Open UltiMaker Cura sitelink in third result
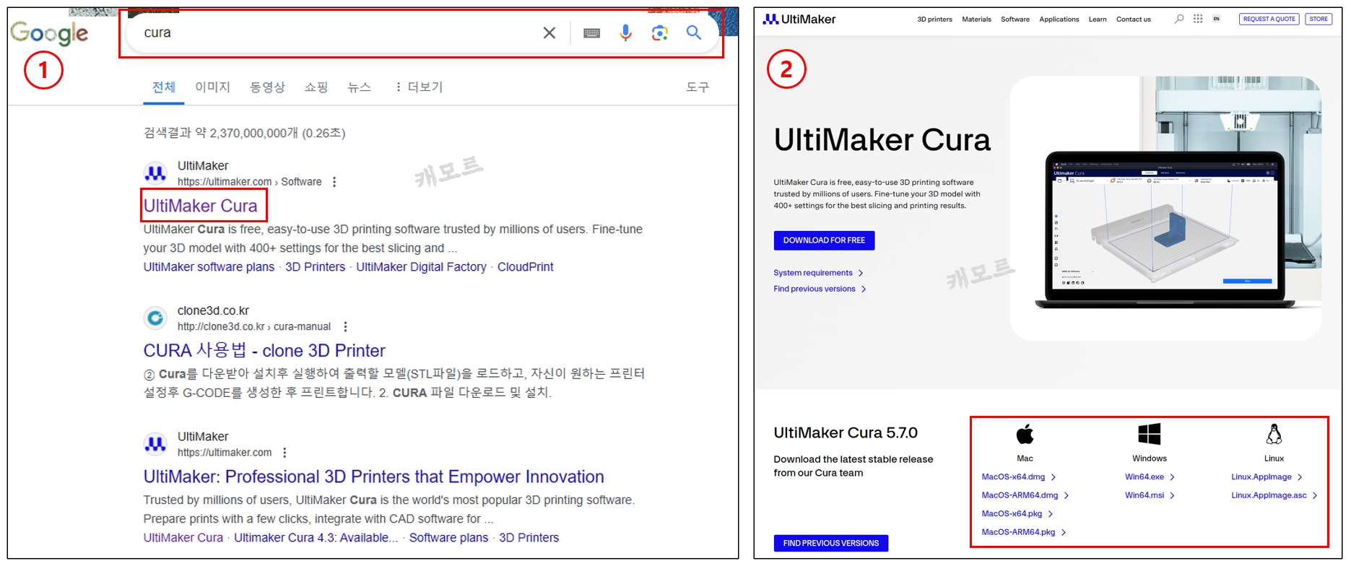Viewport: 1351px width, 566px height. [183, 538]
